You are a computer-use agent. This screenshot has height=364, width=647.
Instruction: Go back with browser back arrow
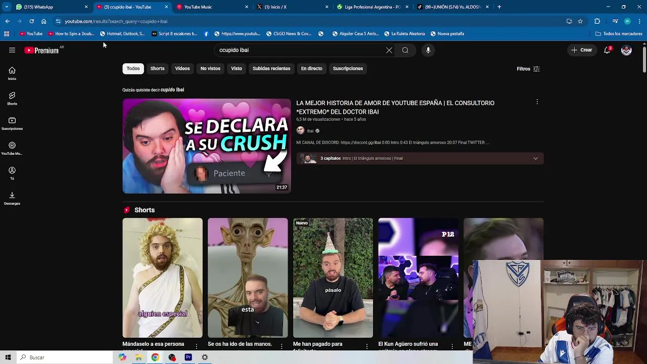point(7,21)
